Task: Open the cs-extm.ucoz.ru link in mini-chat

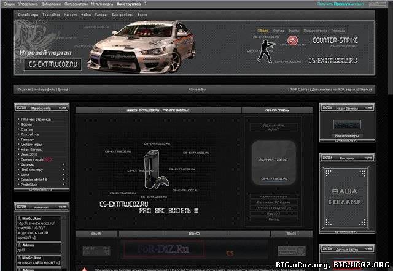Action: point(36,226)
